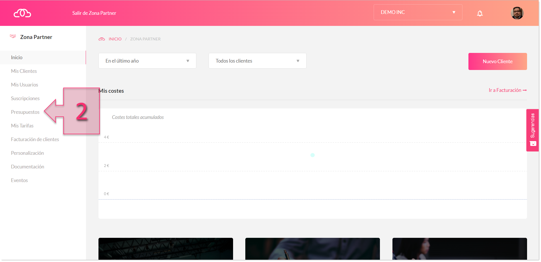The width and height of the screenshot is (541, 262).
Task: Click the cloud icon in the breadcrumb
Action: tap(102, 39)
